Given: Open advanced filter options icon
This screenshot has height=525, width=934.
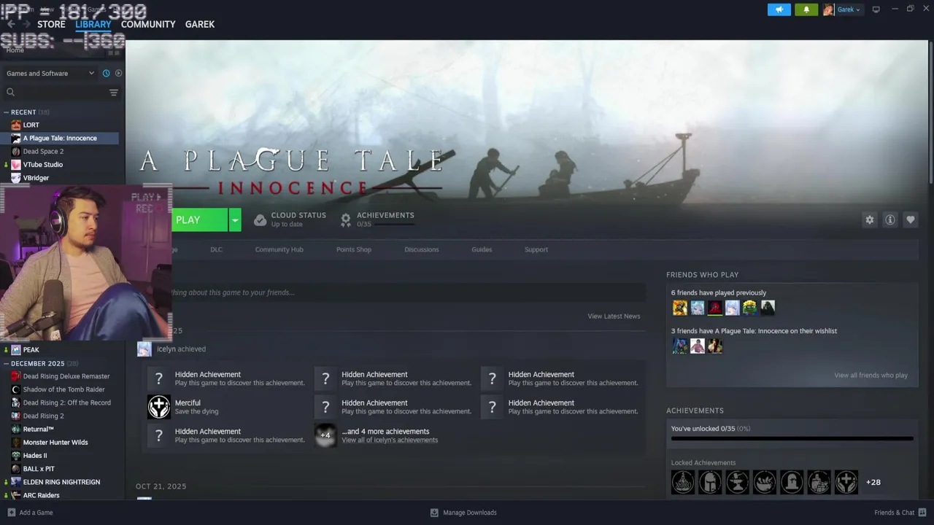Looking at the screenshot, I should pos(114,93).
